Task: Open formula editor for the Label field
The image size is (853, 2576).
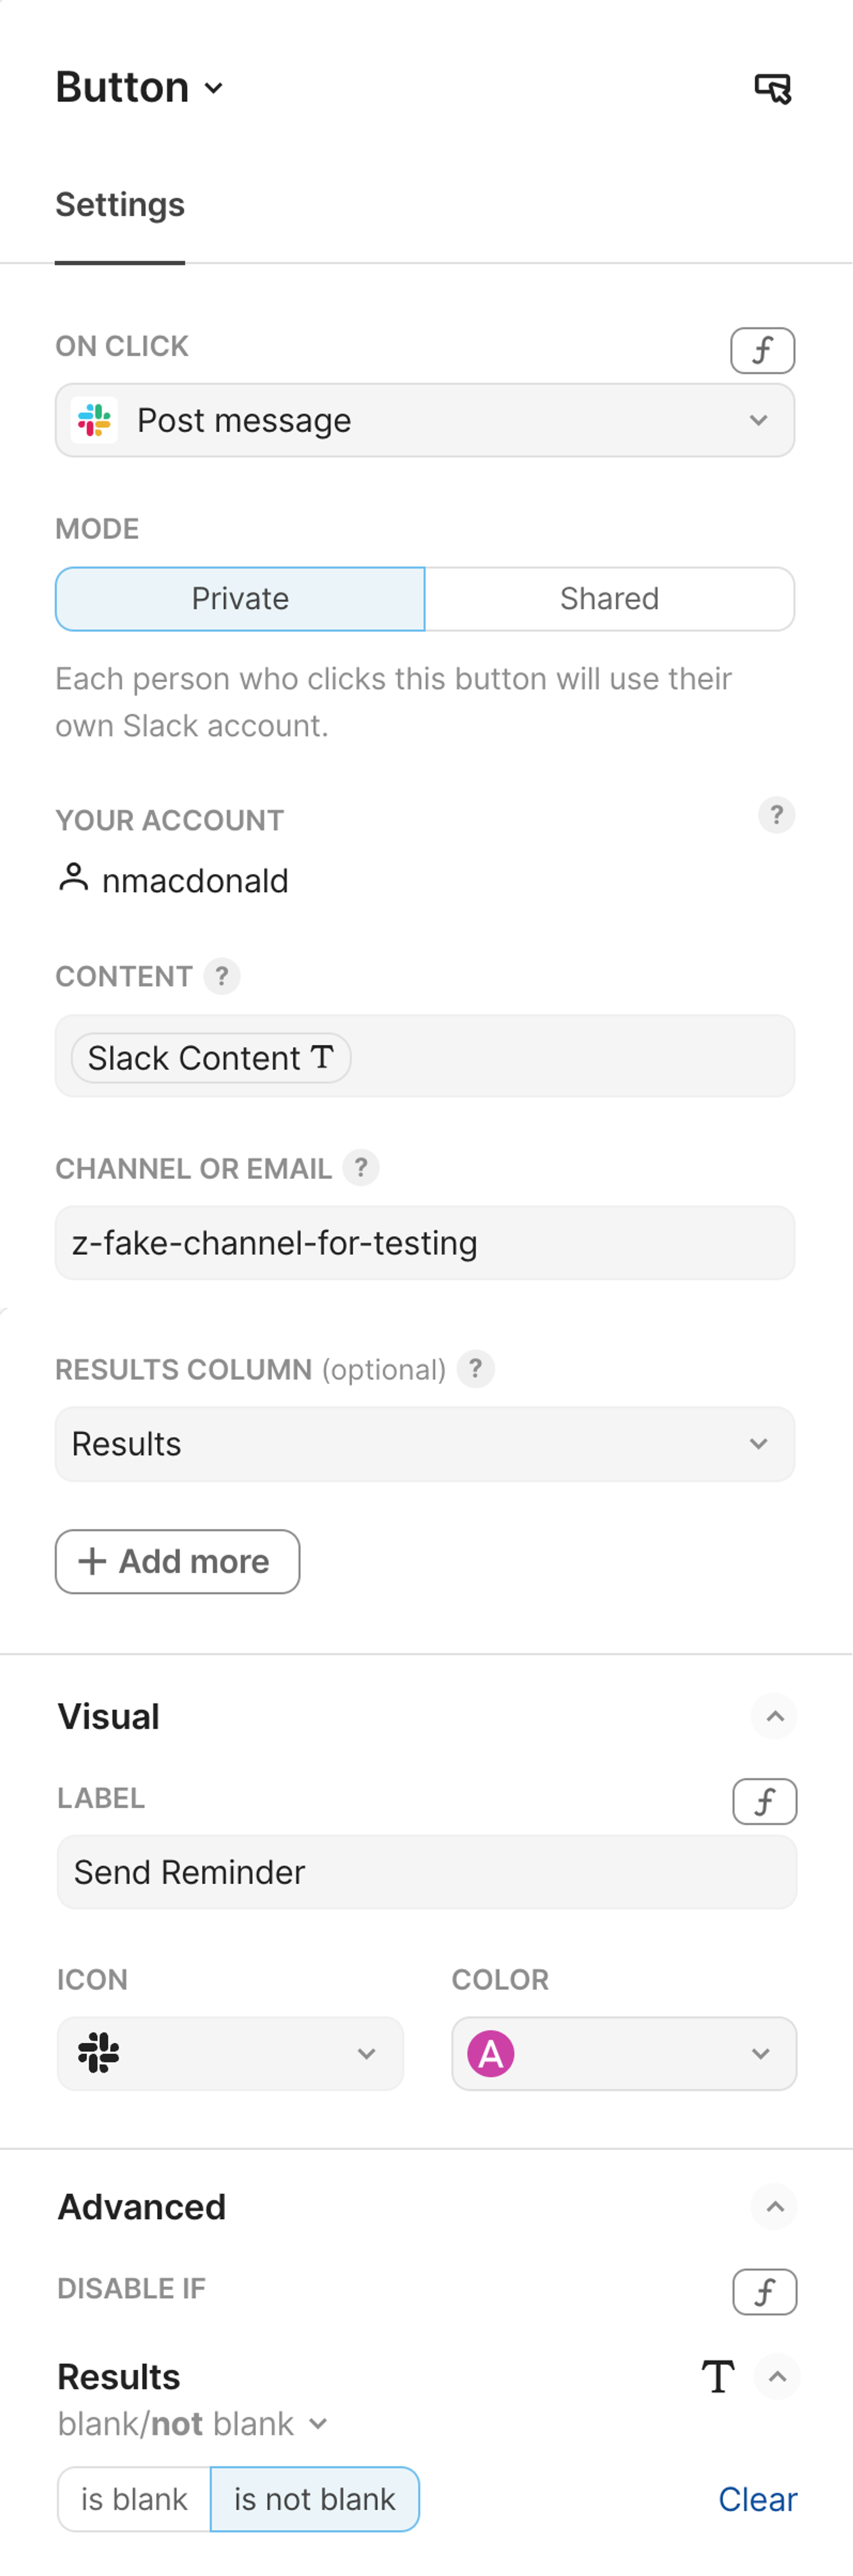Action: click(x=764, y=1801)
